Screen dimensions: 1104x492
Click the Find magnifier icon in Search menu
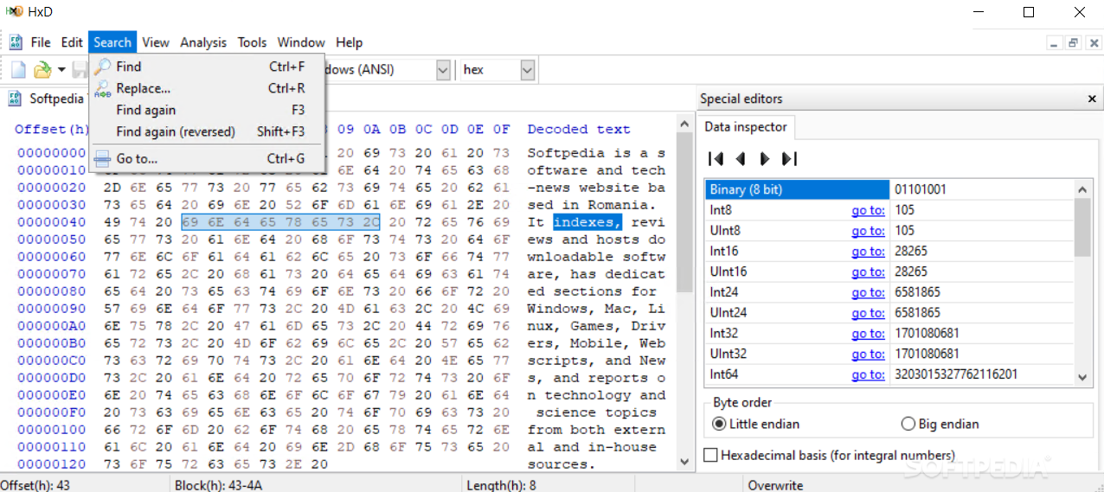click(103, 67)
